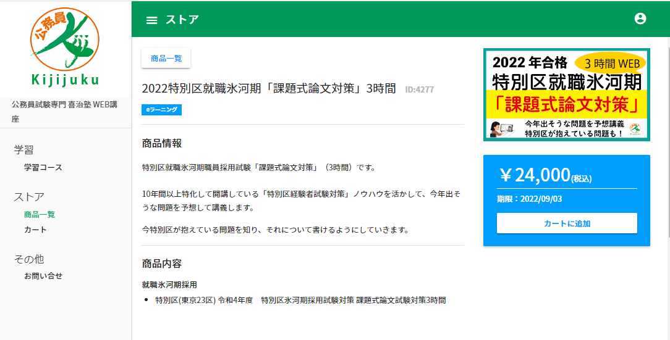Open 学習コース in the sidebar
670x340 pixels.
coord(43,167)
